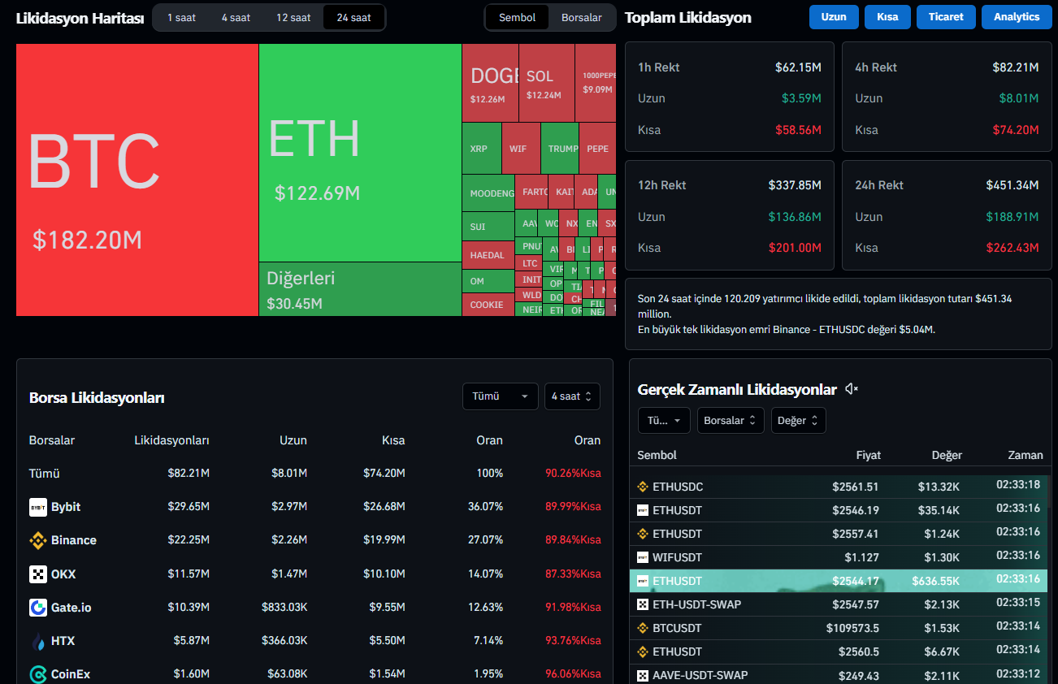Click the Gate.io logo icon
The width and height of the screenshot is (1058, 684).
37,608
